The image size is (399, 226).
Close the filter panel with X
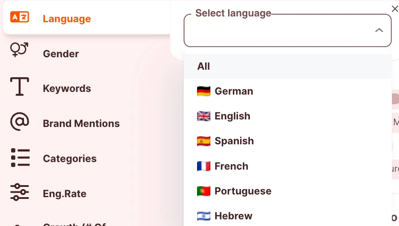(395, 9)
